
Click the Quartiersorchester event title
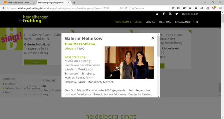[x=40, y=80]
